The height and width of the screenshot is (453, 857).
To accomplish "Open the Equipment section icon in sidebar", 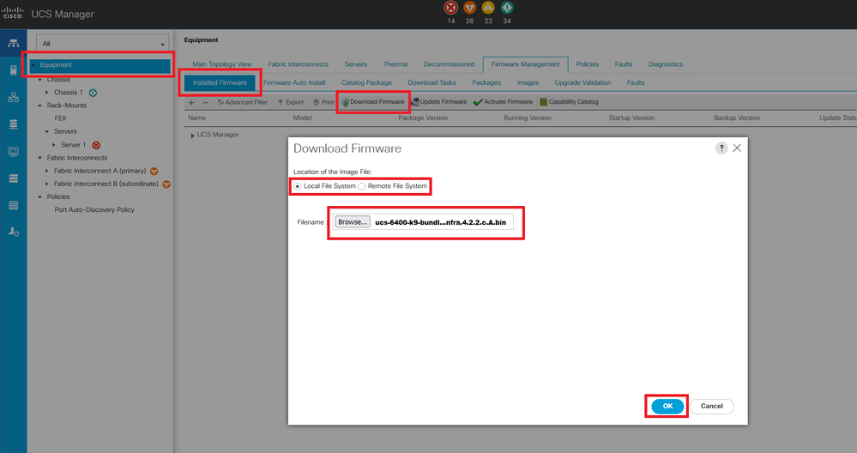I will coord(13,43).
